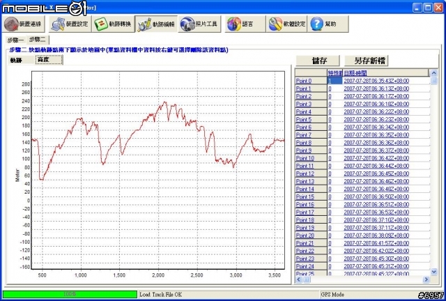The height and width of the screenshot is (301, 446).
Task: Click the timestamp 2007-07-28T06:36:42Z+08:00
Action: [x=376, y=158]
